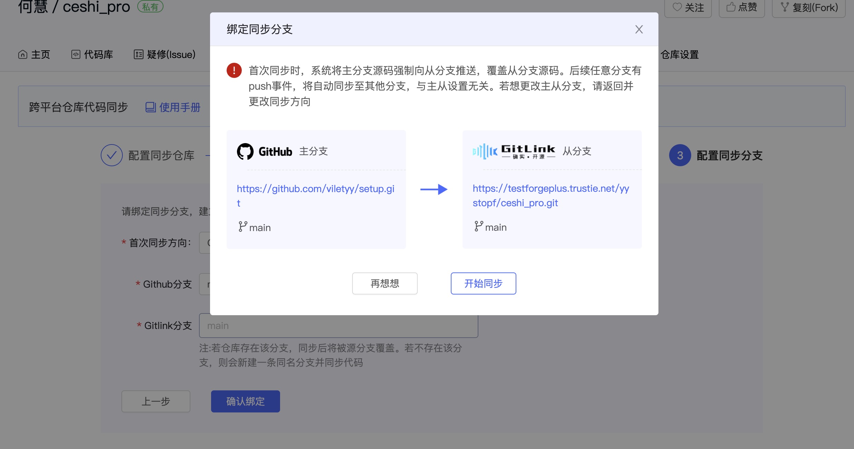Viewport: 854px width, 449px height.
Task: Click the 点赞 button
Action: (742, 8)
